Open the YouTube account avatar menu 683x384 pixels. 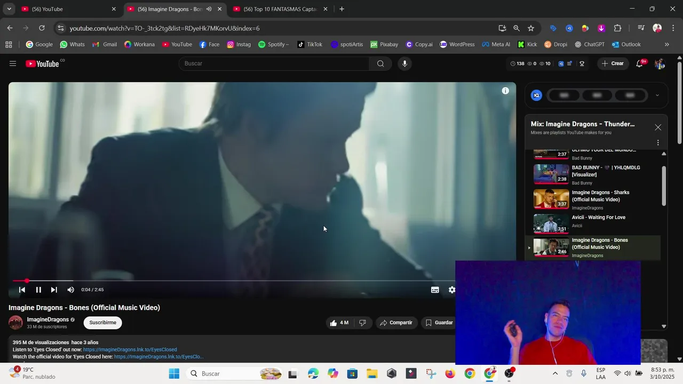point(660,63)
